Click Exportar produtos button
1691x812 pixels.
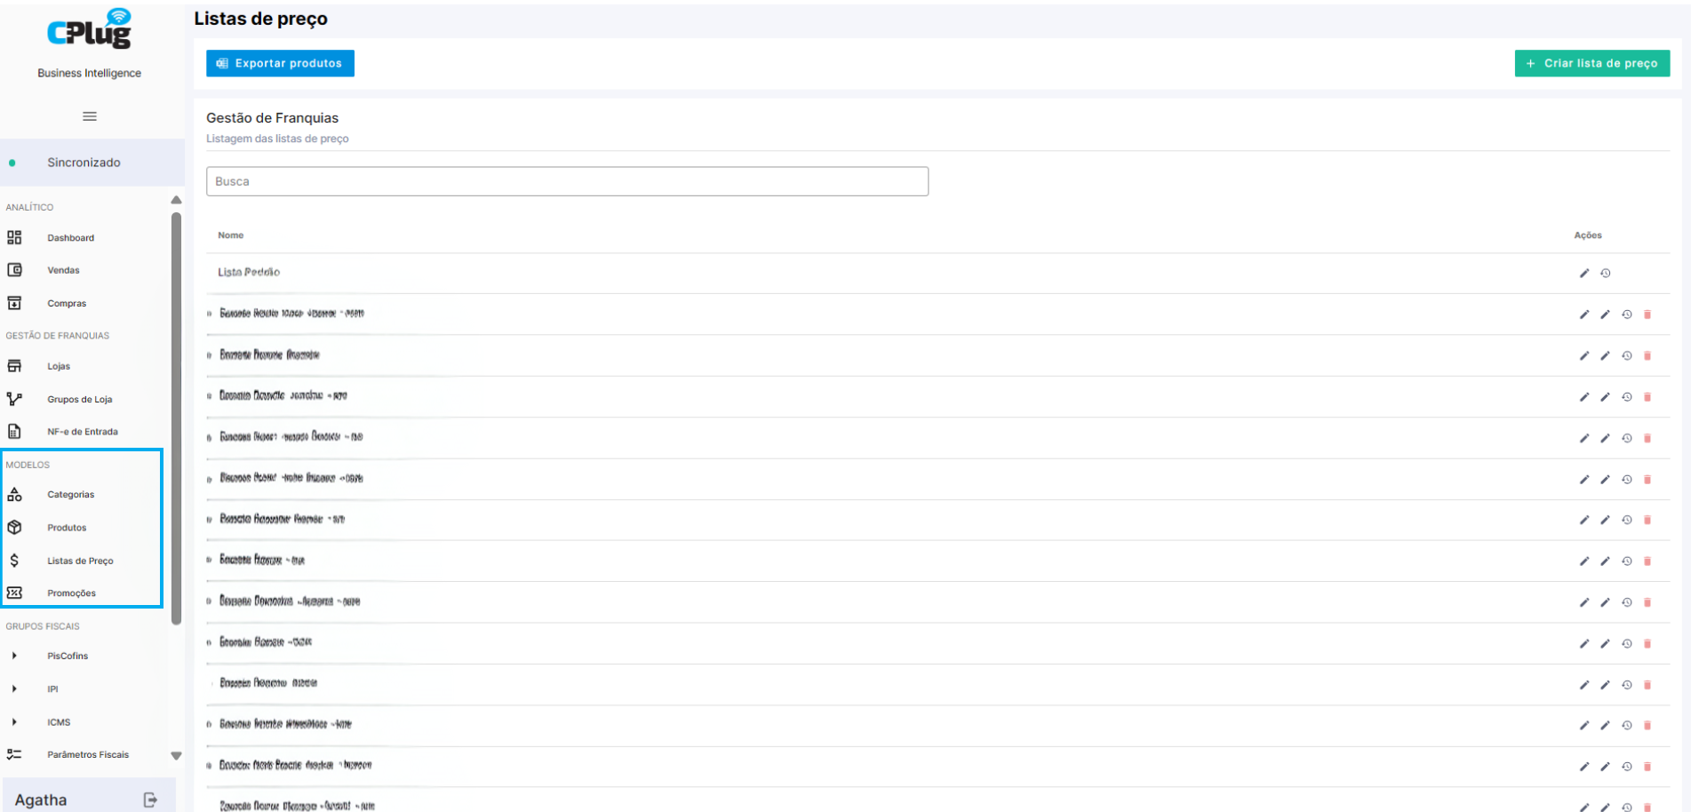click(280, 63)
